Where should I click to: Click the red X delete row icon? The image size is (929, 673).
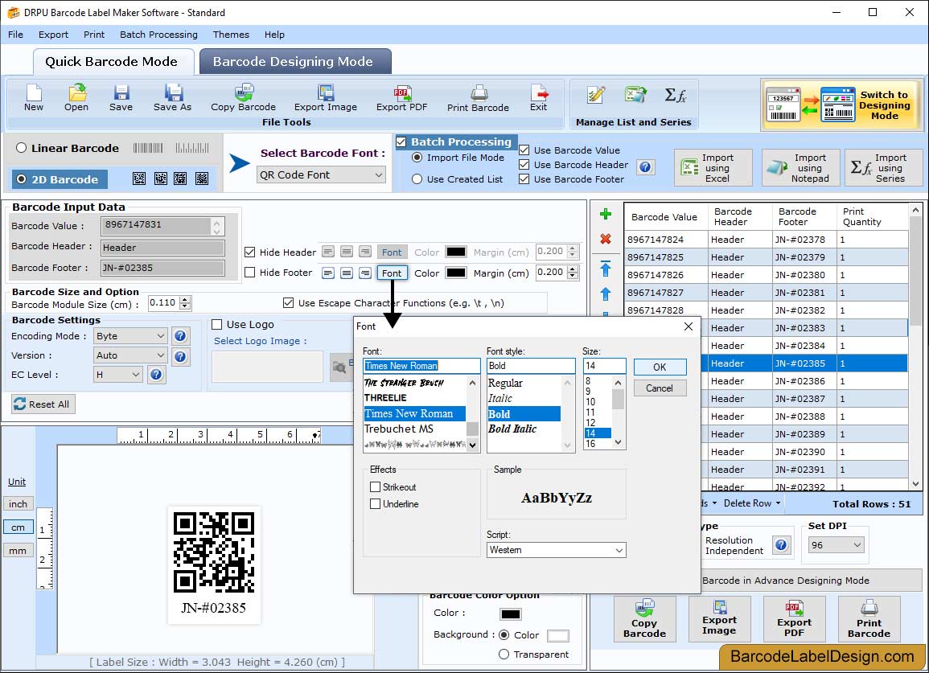[x=606, y=239]
